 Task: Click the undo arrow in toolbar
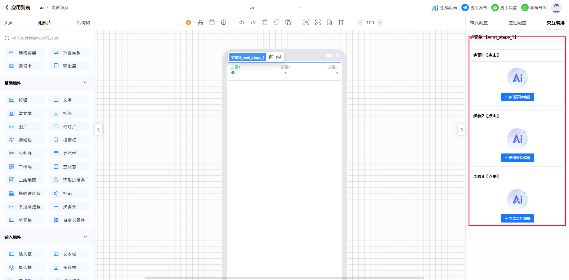[x=242, y=23]
